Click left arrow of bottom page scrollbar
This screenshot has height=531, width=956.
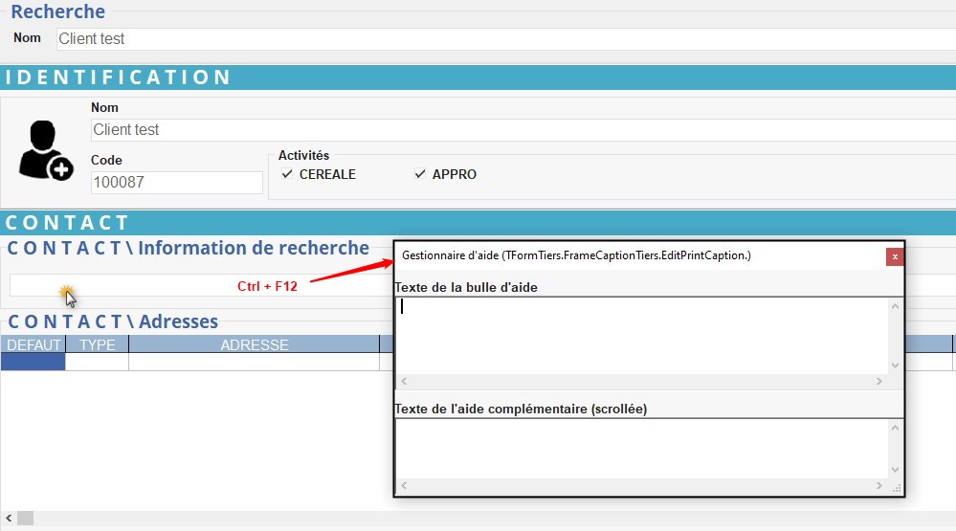(x=7, y=518)
